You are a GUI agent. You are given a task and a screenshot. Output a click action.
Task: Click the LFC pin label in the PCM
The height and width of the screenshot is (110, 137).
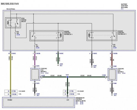(68, 100)
